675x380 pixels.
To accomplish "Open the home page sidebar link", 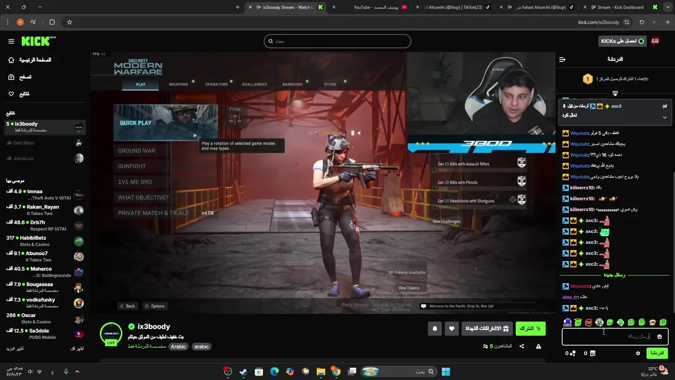I will [35, 60].
